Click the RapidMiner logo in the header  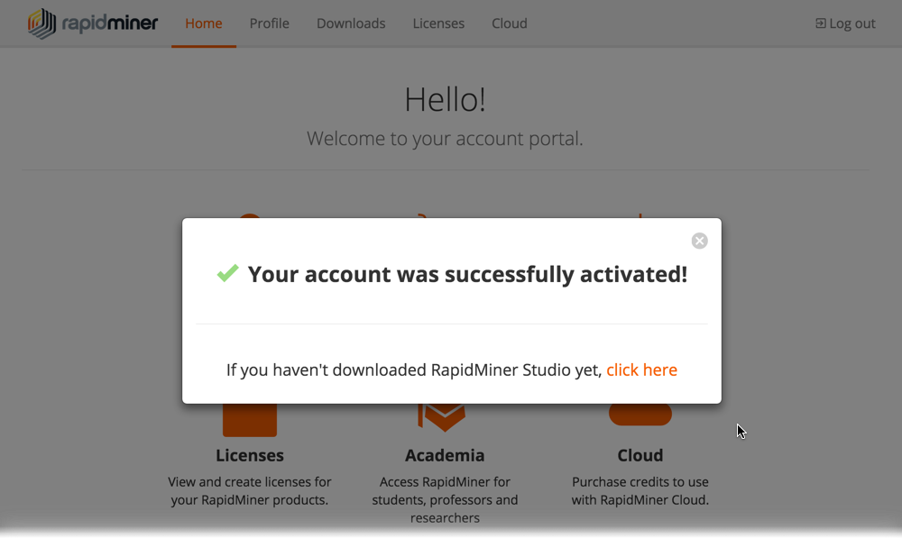coord(93,23)
